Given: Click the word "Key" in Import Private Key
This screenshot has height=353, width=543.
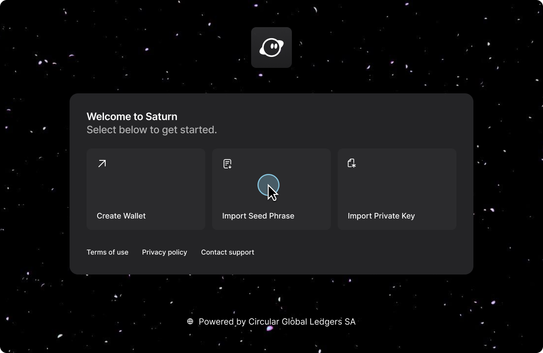Looking at the screenshot, I should pyautogui.click(x=408, y=216).
